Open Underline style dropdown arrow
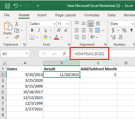The image size is (135, 119). point(51,31)
